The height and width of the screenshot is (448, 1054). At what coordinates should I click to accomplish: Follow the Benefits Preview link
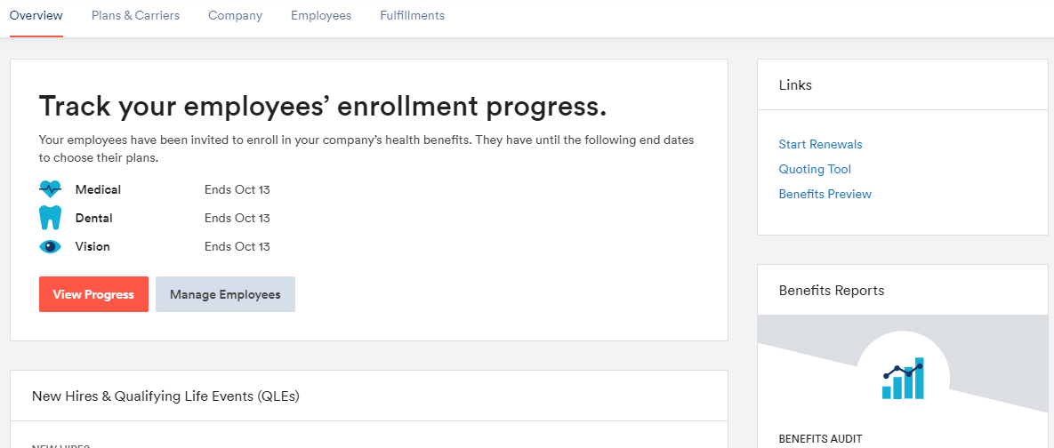click(825, 194)
